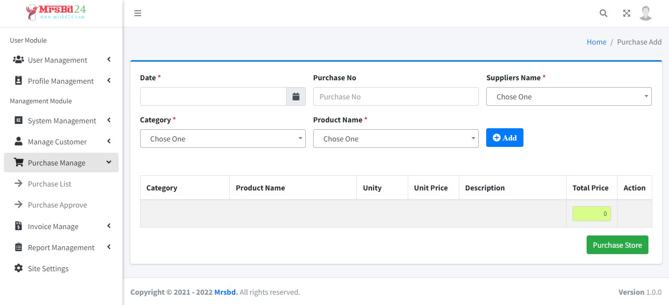
Task: Open Site Settings via the gear icon
Action: pos(18,268)
